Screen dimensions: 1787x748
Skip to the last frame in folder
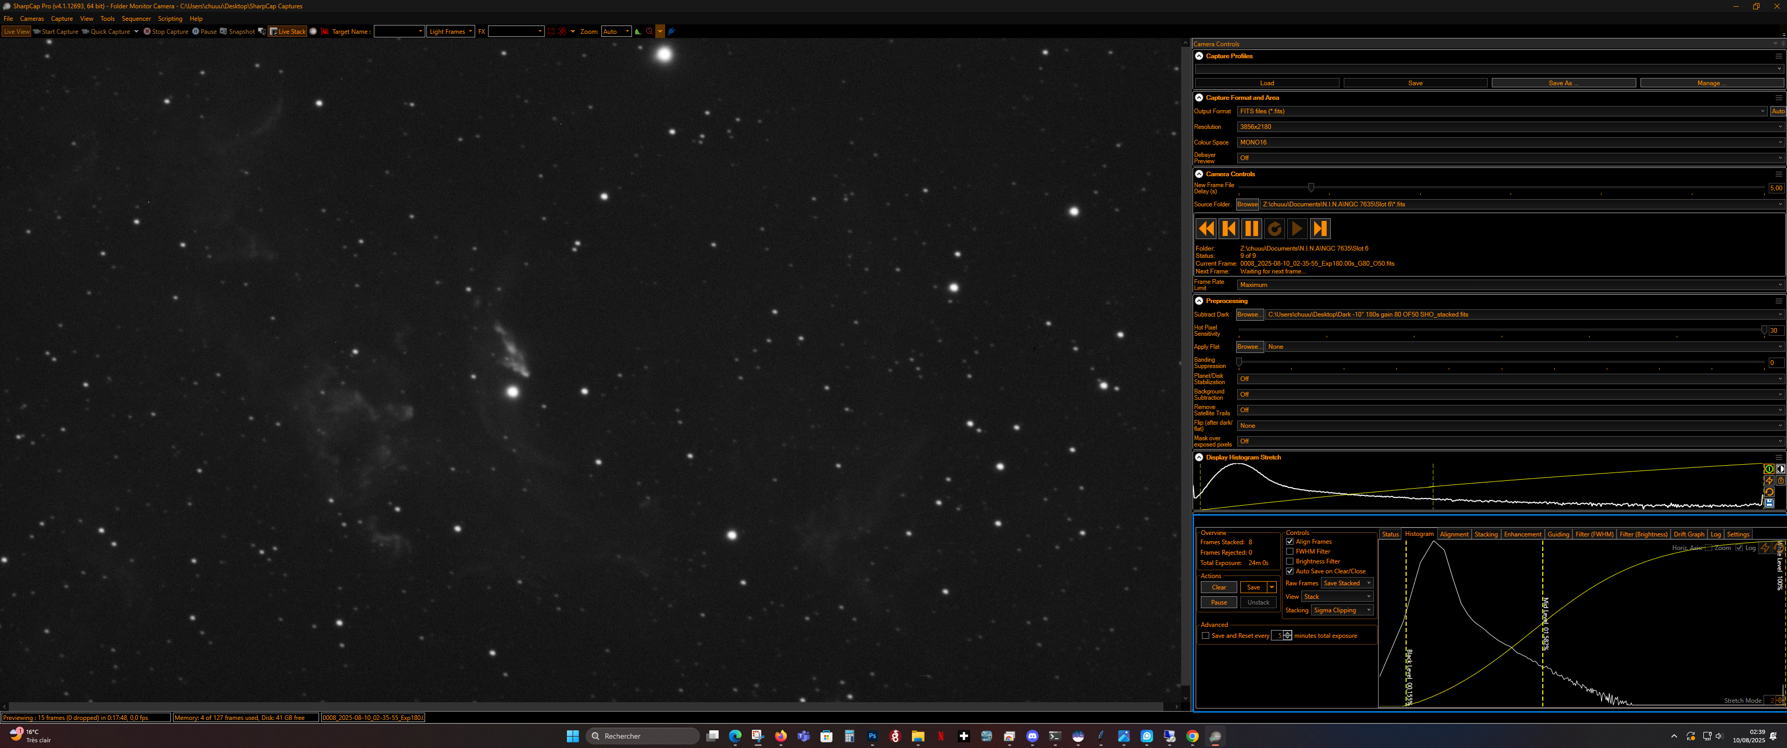tap(1319, 228)
